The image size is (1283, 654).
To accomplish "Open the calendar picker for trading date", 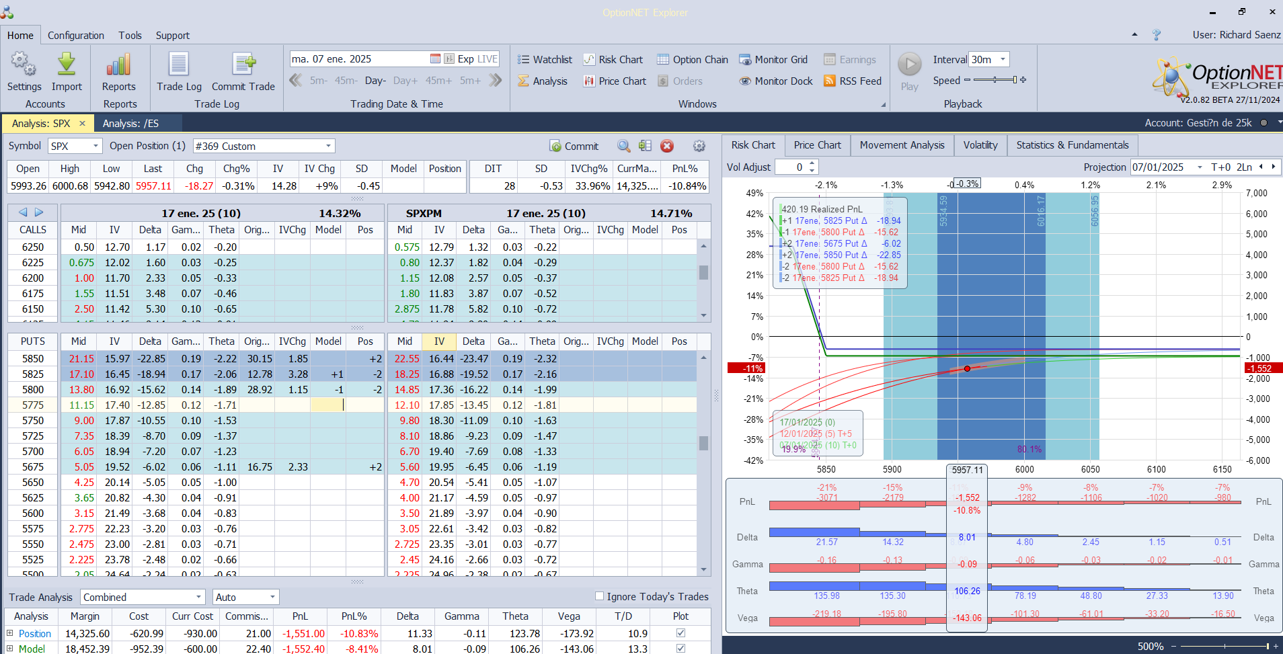I will point(435,59).
